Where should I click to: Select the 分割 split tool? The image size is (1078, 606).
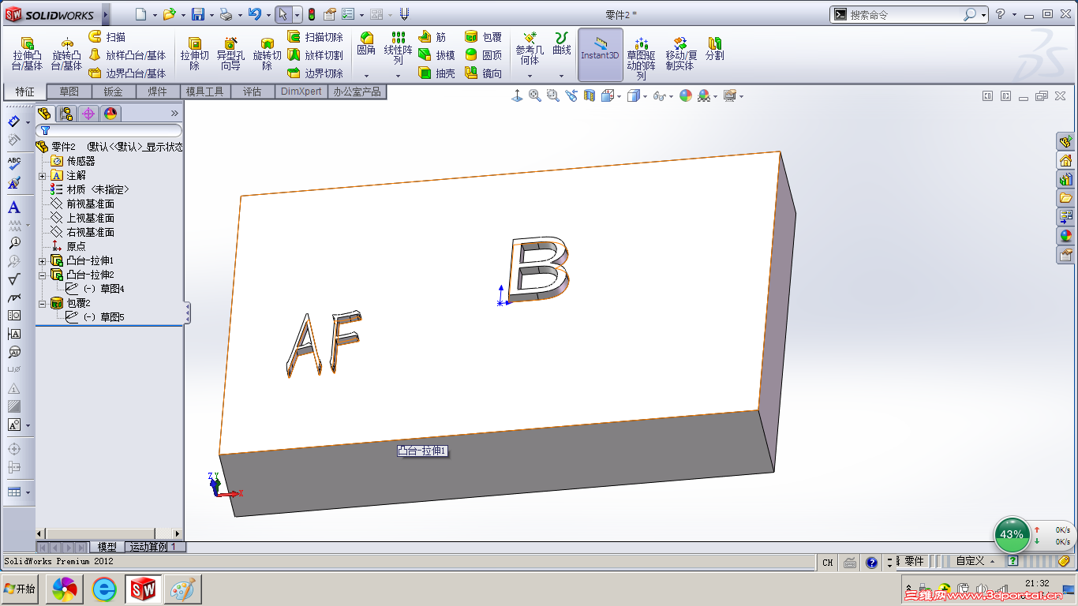click(715, 49)
